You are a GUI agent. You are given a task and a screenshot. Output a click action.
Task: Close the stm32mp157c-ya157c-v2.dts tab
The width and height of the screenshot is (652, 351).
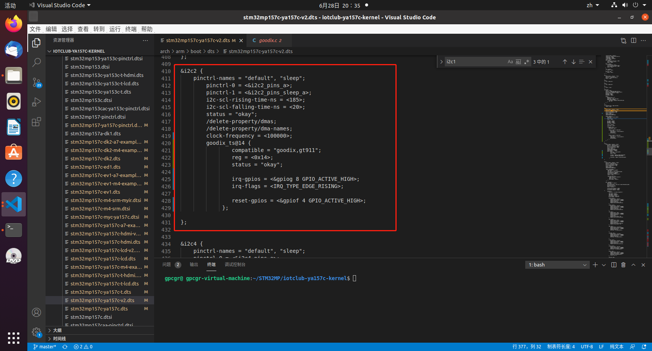(241, 41)
